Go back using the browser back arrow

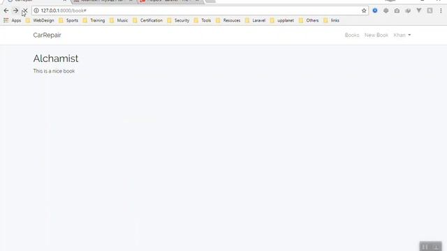click(x=6, y=11)
